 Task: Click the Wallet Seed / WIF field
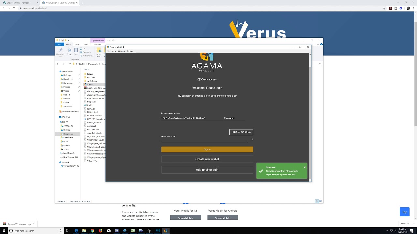pyautogui.click(x=204, y=140)
